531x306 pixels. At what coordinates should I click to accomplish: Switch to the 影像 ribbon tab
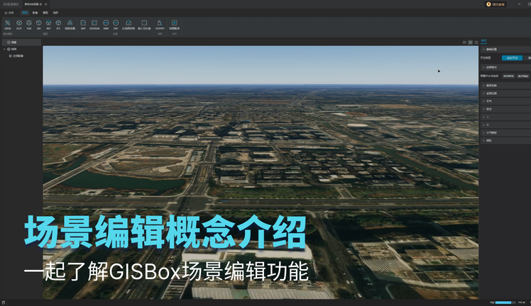click(35, 13)
